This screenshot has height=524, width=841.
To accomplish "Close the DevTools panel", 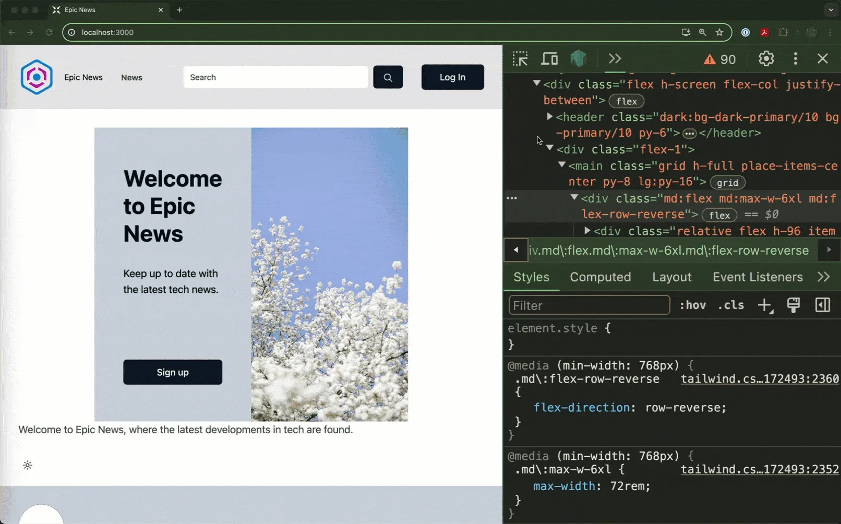I will (822, 58).
